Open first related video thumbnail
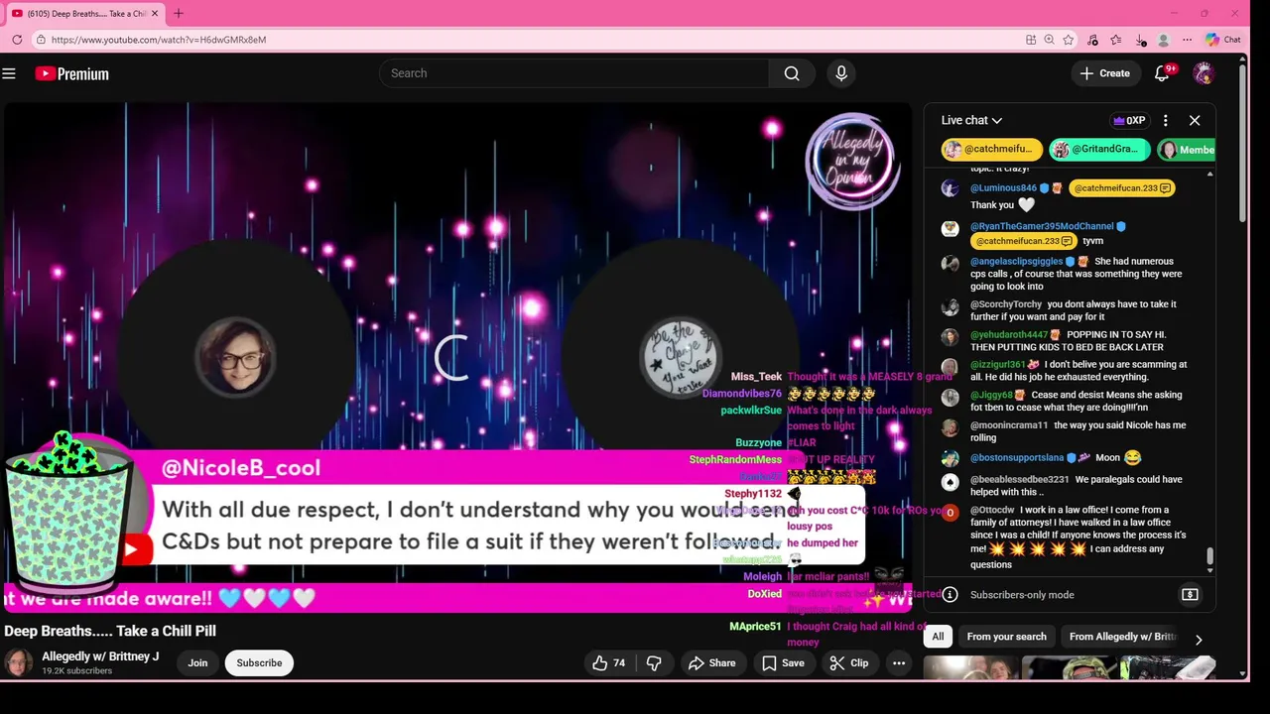The height and width of the screenshot is (714, 1270). [969, 667]
